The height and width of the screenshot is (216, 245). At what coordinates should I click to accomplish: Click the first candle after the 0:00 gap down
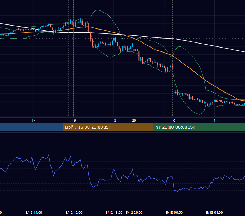174,93
